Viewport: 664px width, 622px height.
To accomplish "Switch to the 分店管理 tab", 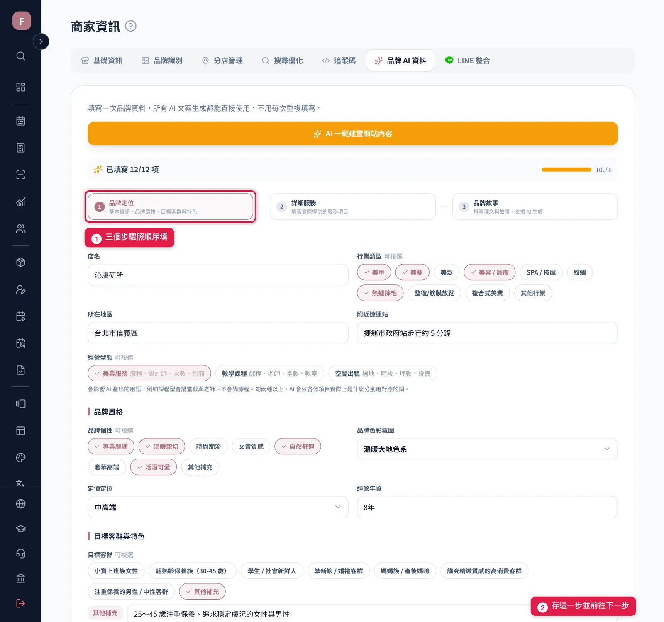I will click(x=222, y=61).
